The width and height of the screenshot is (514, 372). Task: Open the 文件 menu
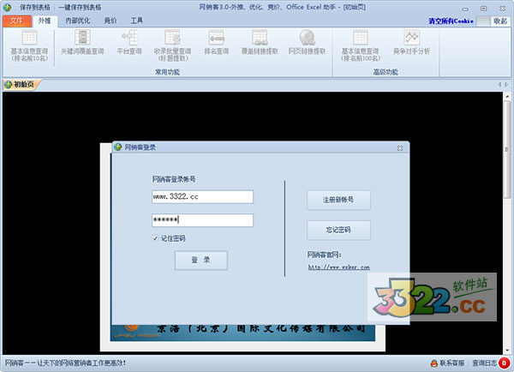pyautogui.click(x=17, y=21)
